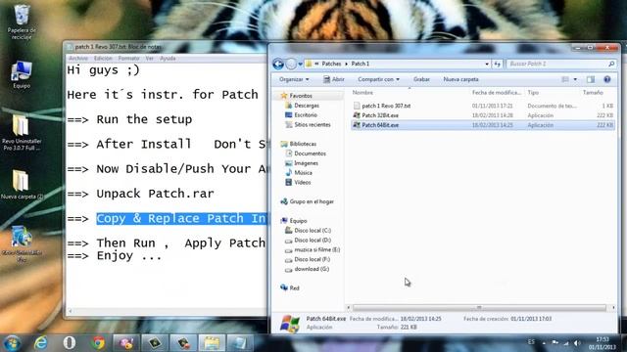Click the search magnifier icon in Explorer
The width and height of the screenshot is (627, 352).
point(611,64)
